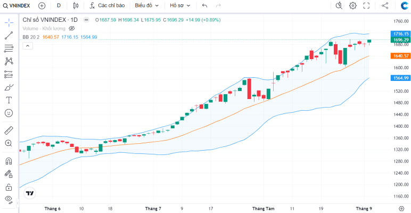Click the Tháng 9 date label

click(364, 209)
